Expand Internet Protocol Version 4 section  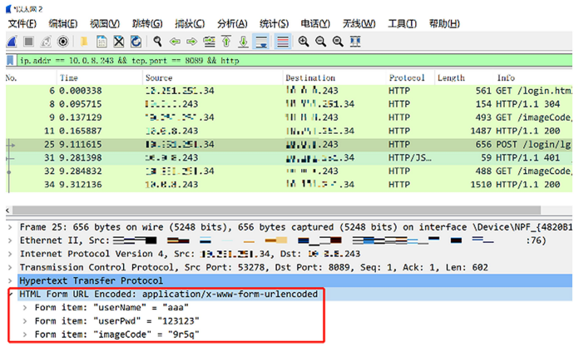pyautogui.click(x=10, y=254)
